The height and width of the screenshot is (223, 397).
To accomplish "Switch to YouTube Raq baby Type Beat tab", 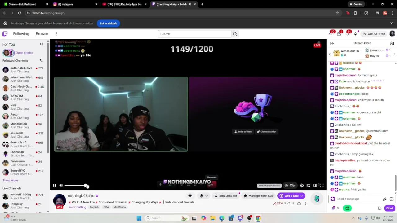I will pyautogui.click(x=124, y=4).
